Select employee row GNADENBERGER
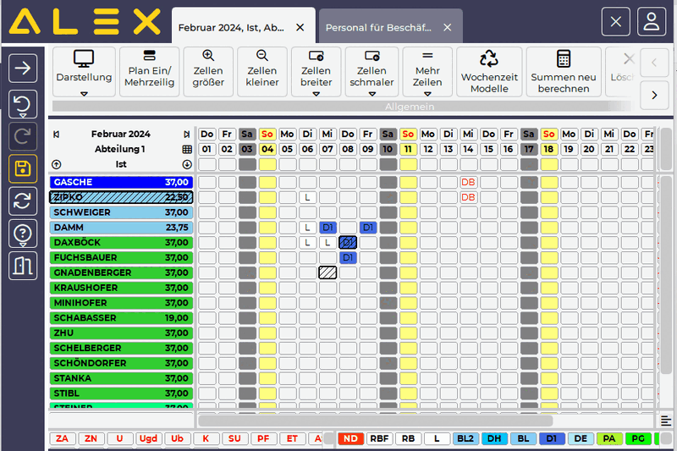 (121, 272)
